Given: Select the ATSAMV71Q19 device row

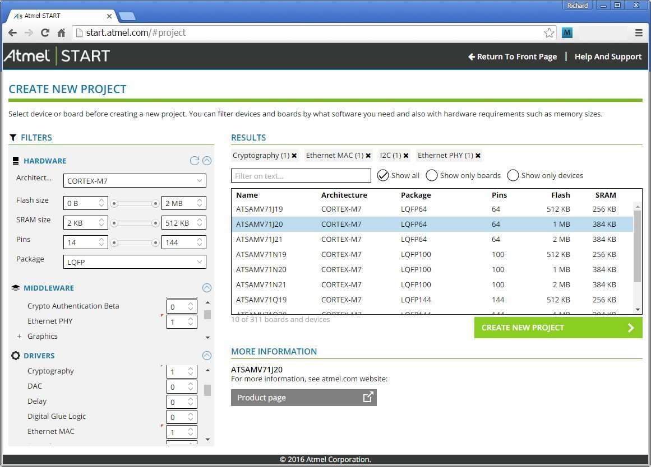Looking at the screenshot, I should (x=432, y=300).
